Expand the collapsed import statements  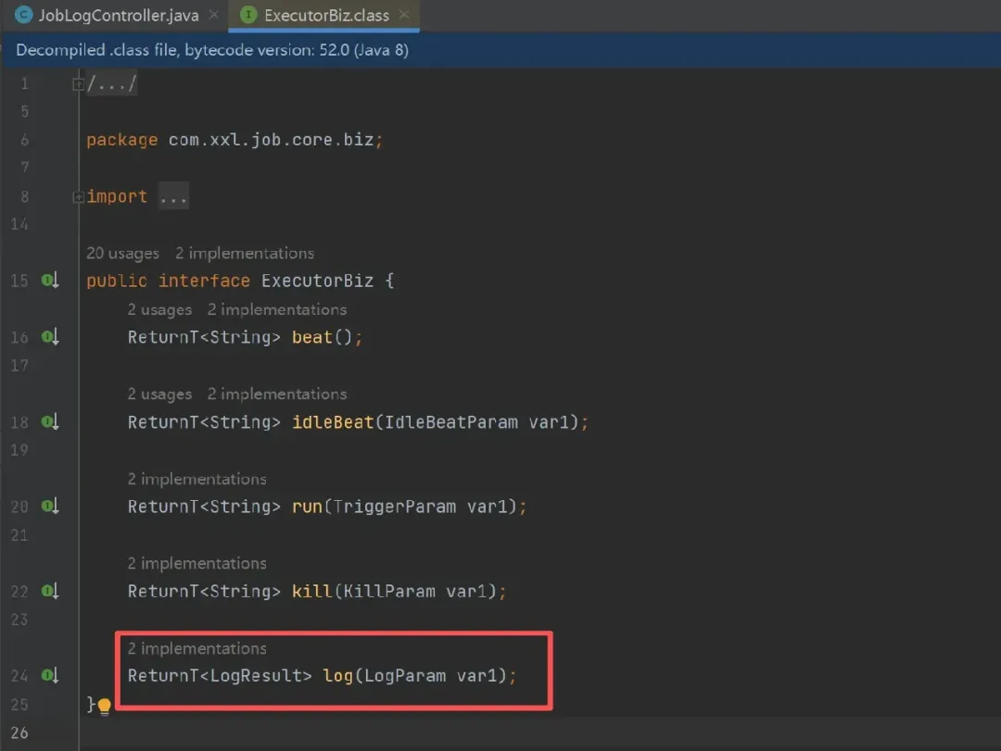79,196
